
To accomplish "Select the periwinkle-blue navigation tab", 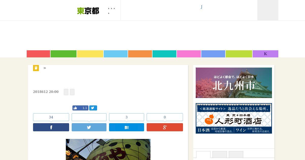I will tap(213, 54).
